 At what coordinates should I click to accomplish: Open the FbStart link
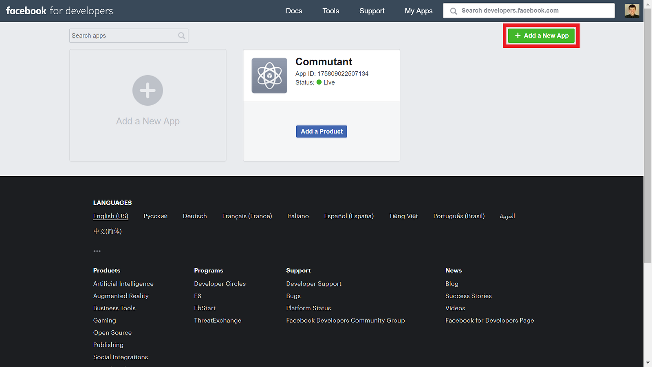pyautogui.click(x=205, y=308)
